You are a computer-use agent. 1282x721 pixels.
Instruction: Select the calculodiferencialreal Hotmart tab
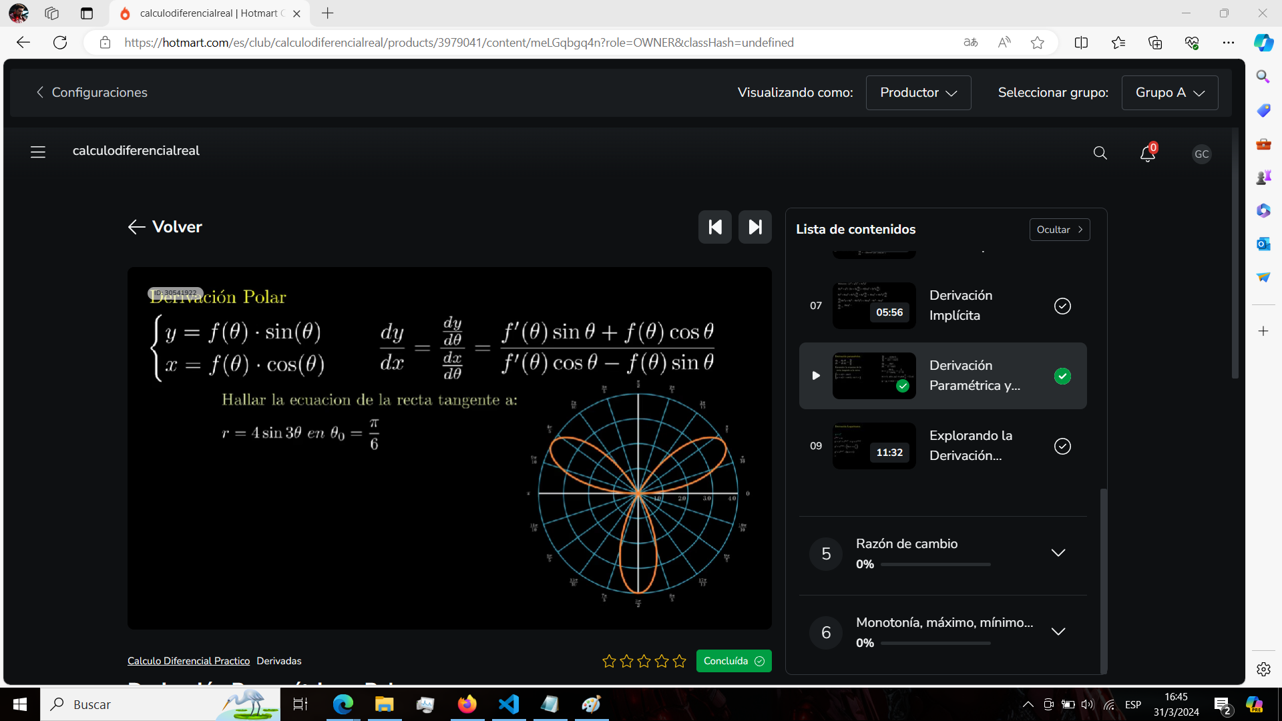tap(209, 13)
